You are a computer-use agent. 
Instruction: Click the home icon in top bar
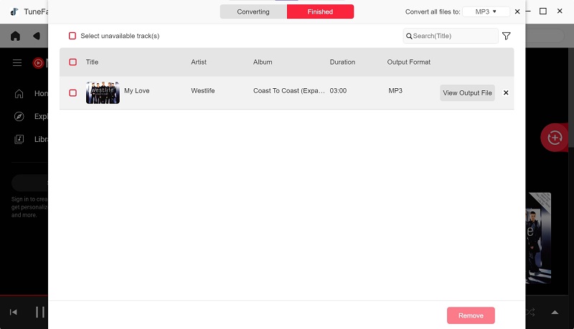pos(16,36)
